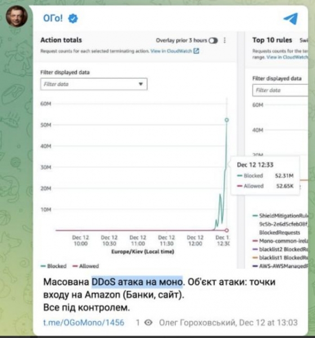Open the Filter data field in Top 10 rules
This screenshot has width=315, height=338.
click(x=280, y=90)
